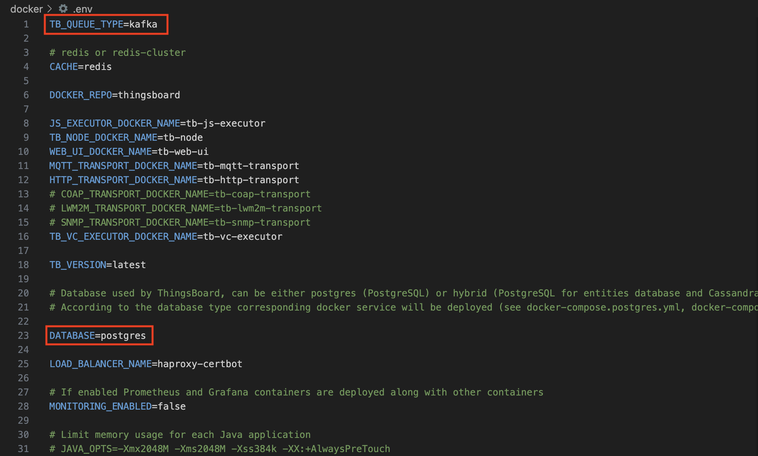Click the MONITORING_ENABLED=false value

pyautogui.click(x=172, y=406)
